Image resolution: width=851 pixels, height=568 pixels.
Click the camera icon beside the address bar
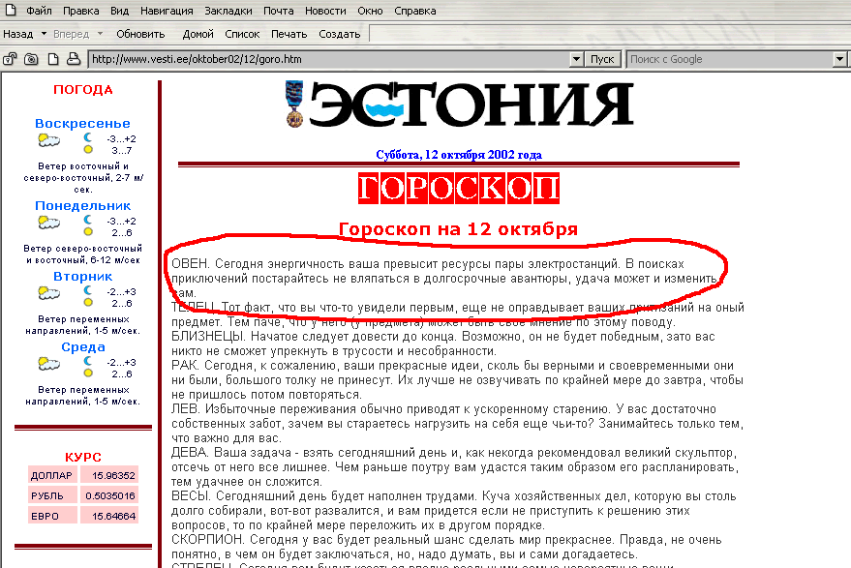[31, 59]
